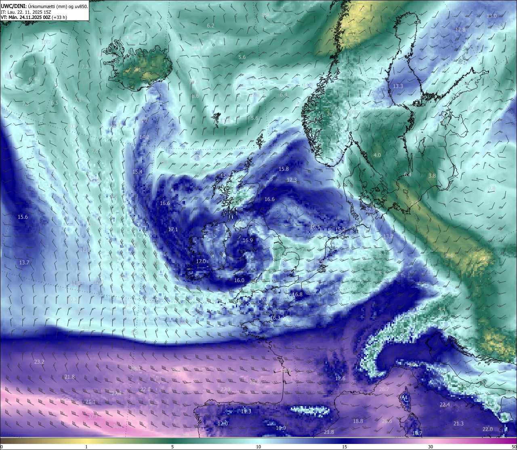Screen dimensions: 517x450
Task: Select map value '26.6' west of Sardinia
Action: pos(387,421)
